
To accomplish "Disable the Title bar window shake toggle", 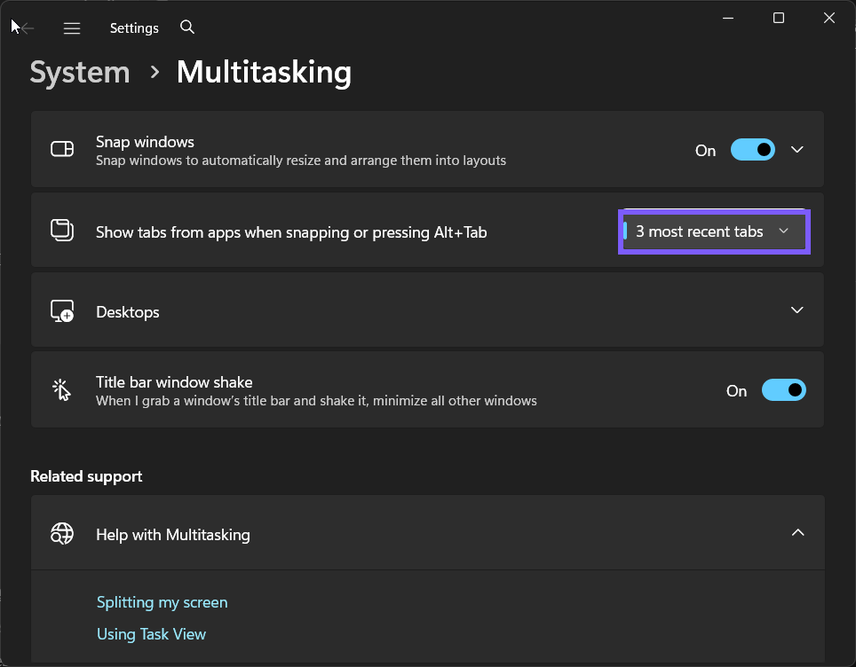I will click(x=784, y=390).
